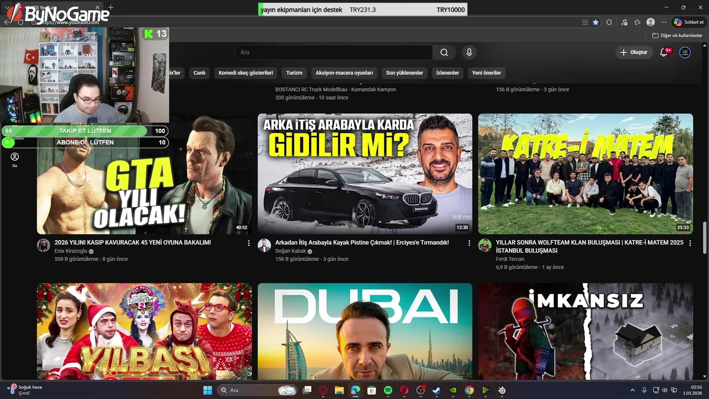Click Ferdi Tercan channel avatar

(485, 245)
